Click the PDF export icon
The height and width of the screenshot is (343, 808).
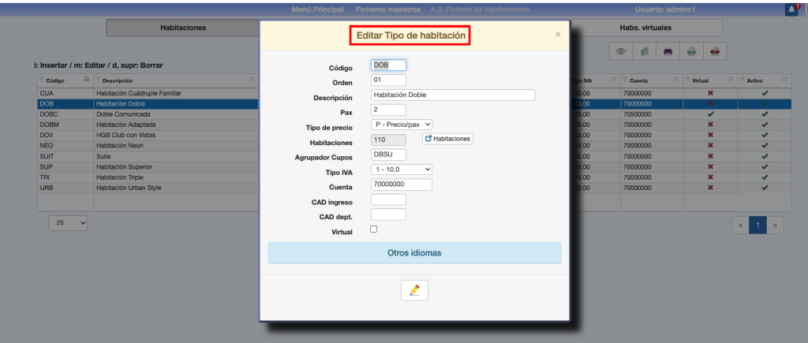coord(715,51)
